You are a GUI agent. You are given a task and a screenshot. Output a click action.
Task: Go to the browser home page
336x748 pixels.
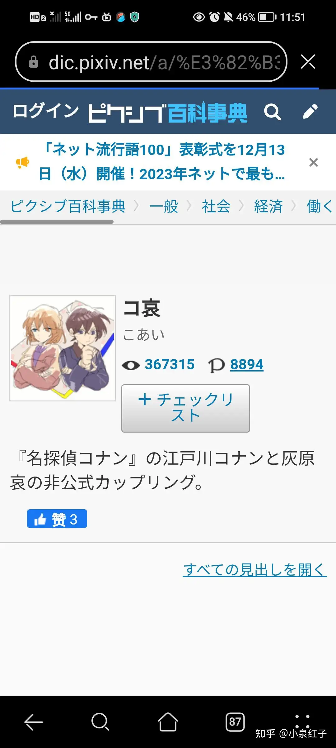point(168,722)
